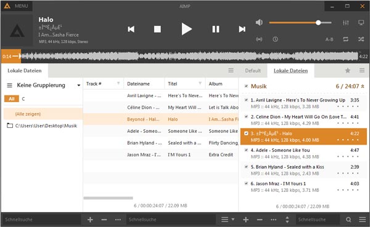
Task: Open grouping menu icon beside Keine Gruppierung
Action: pyautogui.click(x=9, y=86)
